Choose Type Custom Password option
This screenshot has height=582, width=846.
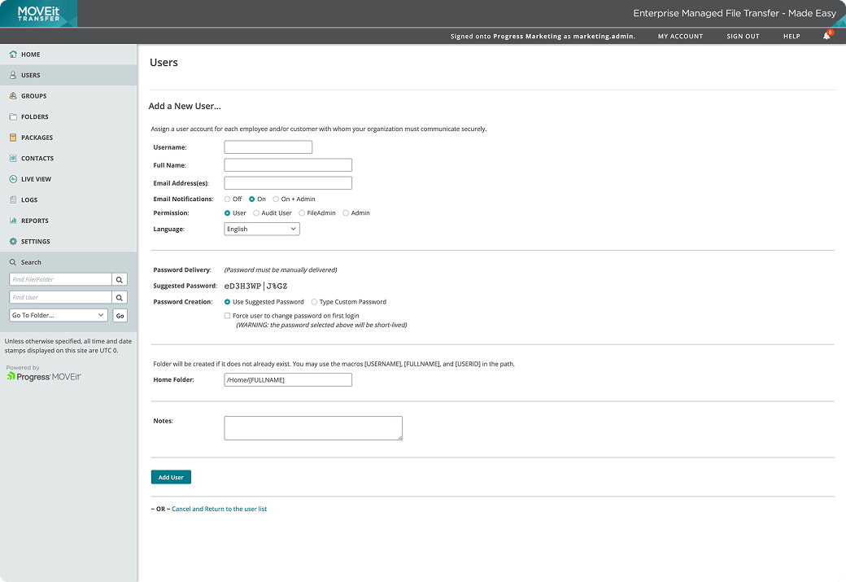[314, 302]
